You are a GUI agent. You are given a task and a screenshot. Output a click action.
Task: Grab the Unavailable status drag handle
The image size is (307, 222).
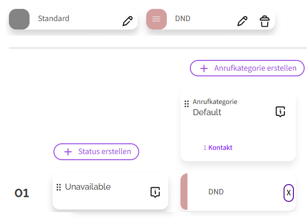point(59,187)
